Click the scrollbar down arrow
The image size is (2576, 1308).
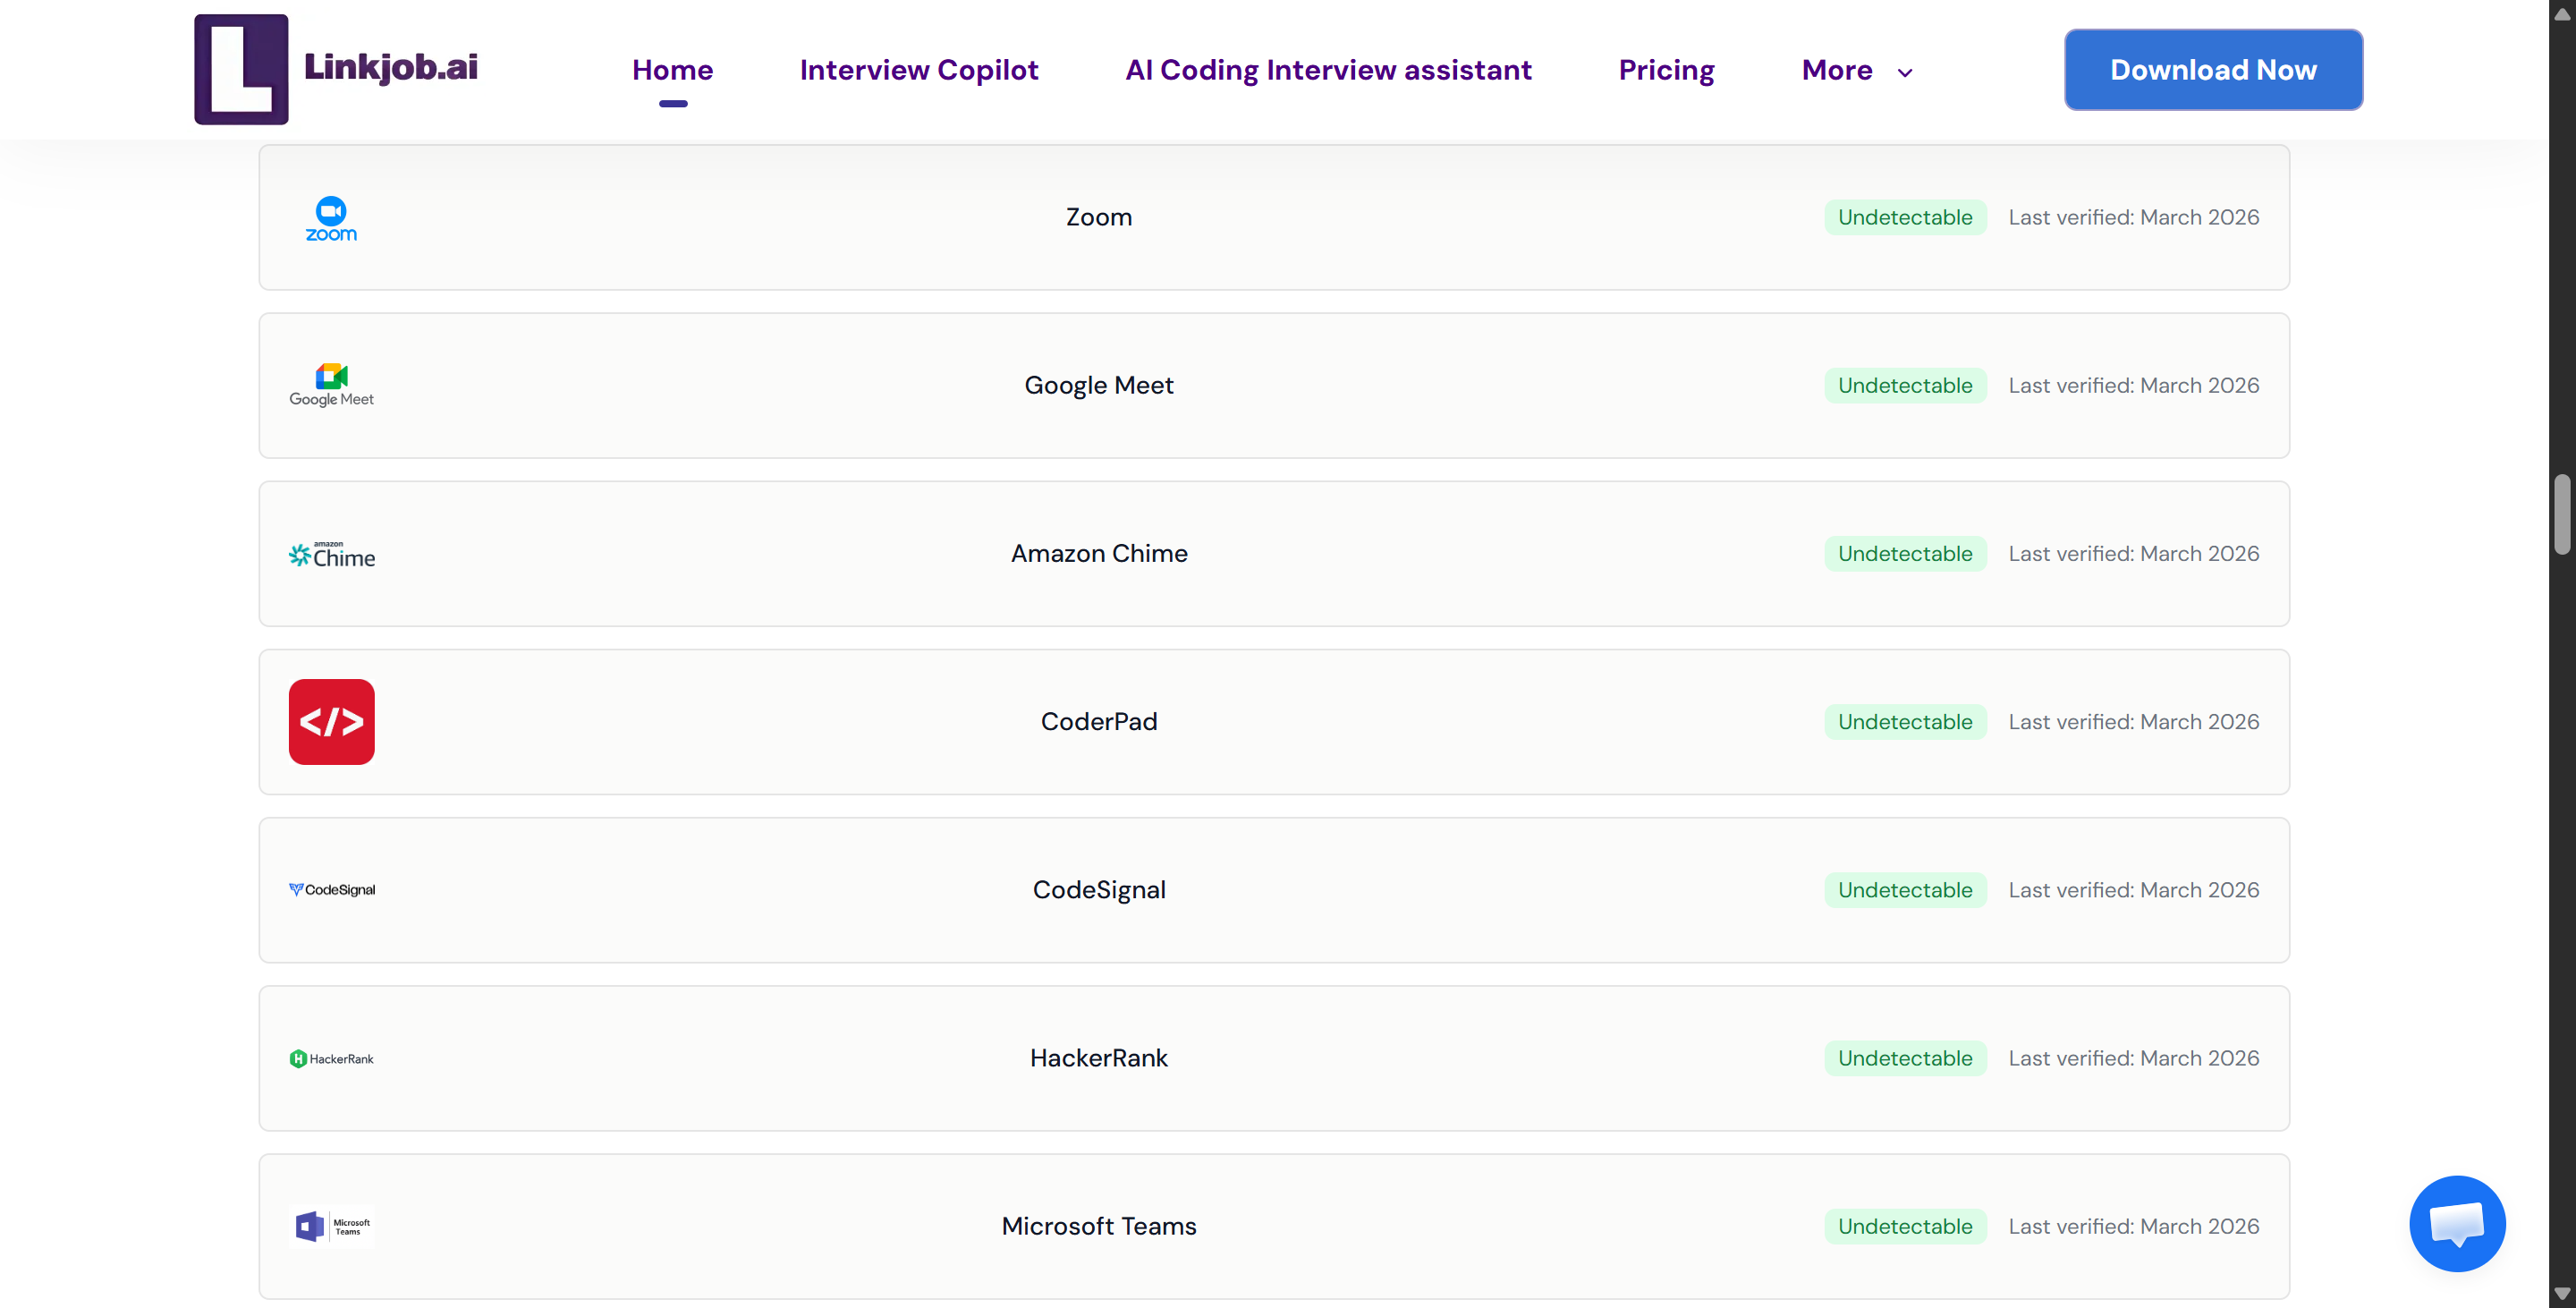tap(2561, 1294)
